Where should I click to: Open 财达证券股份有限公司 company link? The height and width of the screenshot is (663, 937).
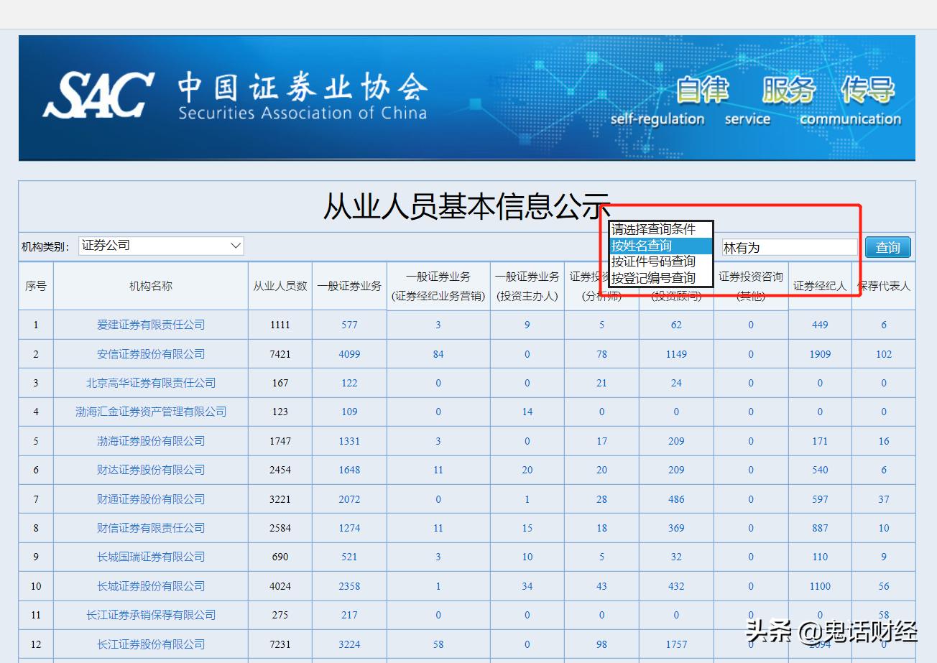[x=150, y=470]
